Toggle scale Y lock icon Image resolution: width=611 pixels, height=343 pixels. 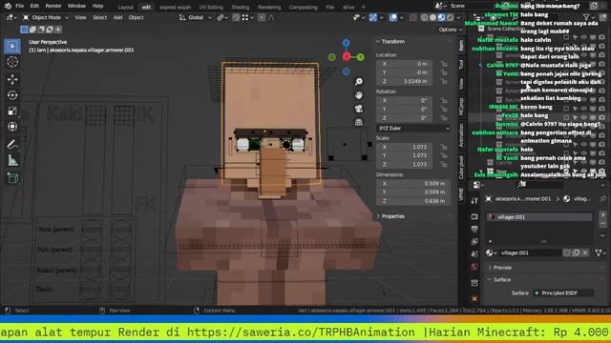(x=443, y=155)
